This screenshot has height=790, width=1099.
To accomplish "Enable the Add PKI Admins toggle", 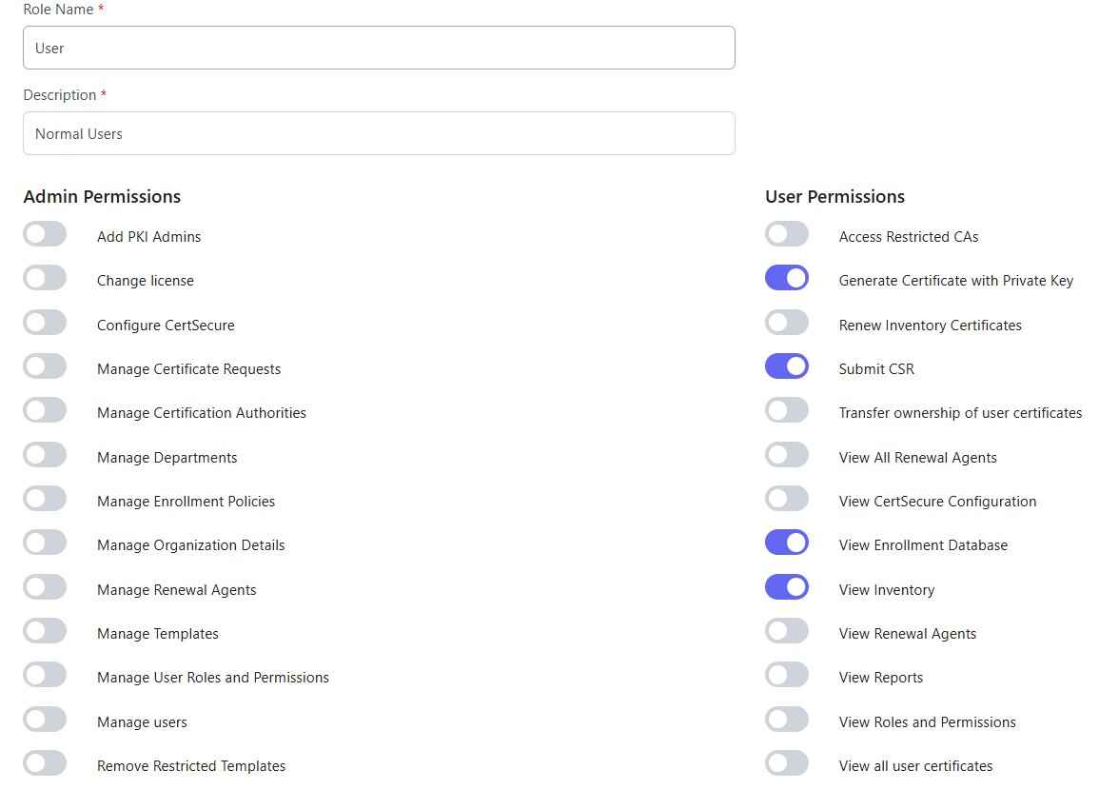I will tap(45, 234).
